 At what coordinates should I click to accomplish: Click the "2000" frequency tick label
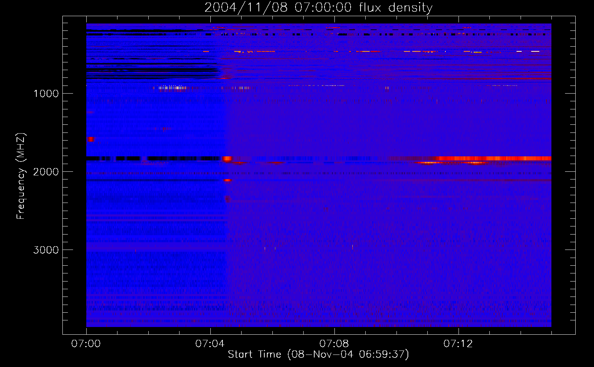(46, 172)
